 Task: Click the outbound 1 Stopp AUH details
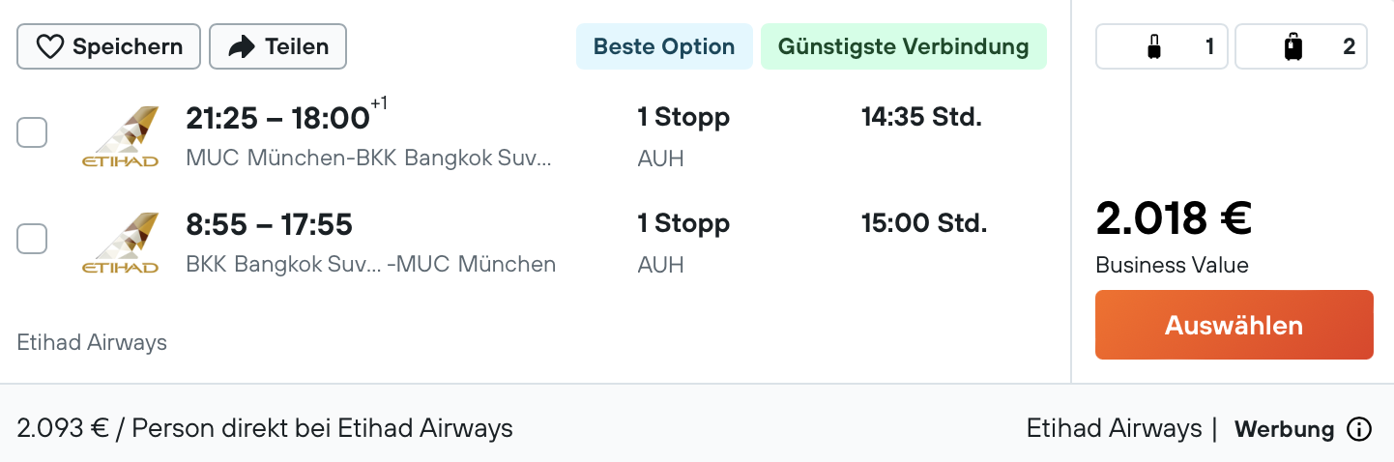[682, 135]
